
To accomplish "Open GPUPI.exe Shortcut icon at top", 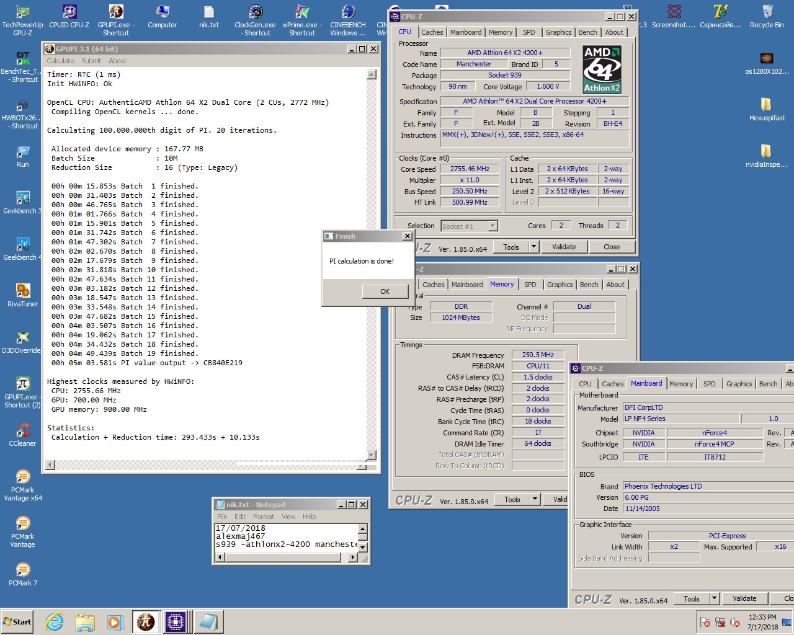I will pos(116,19).
